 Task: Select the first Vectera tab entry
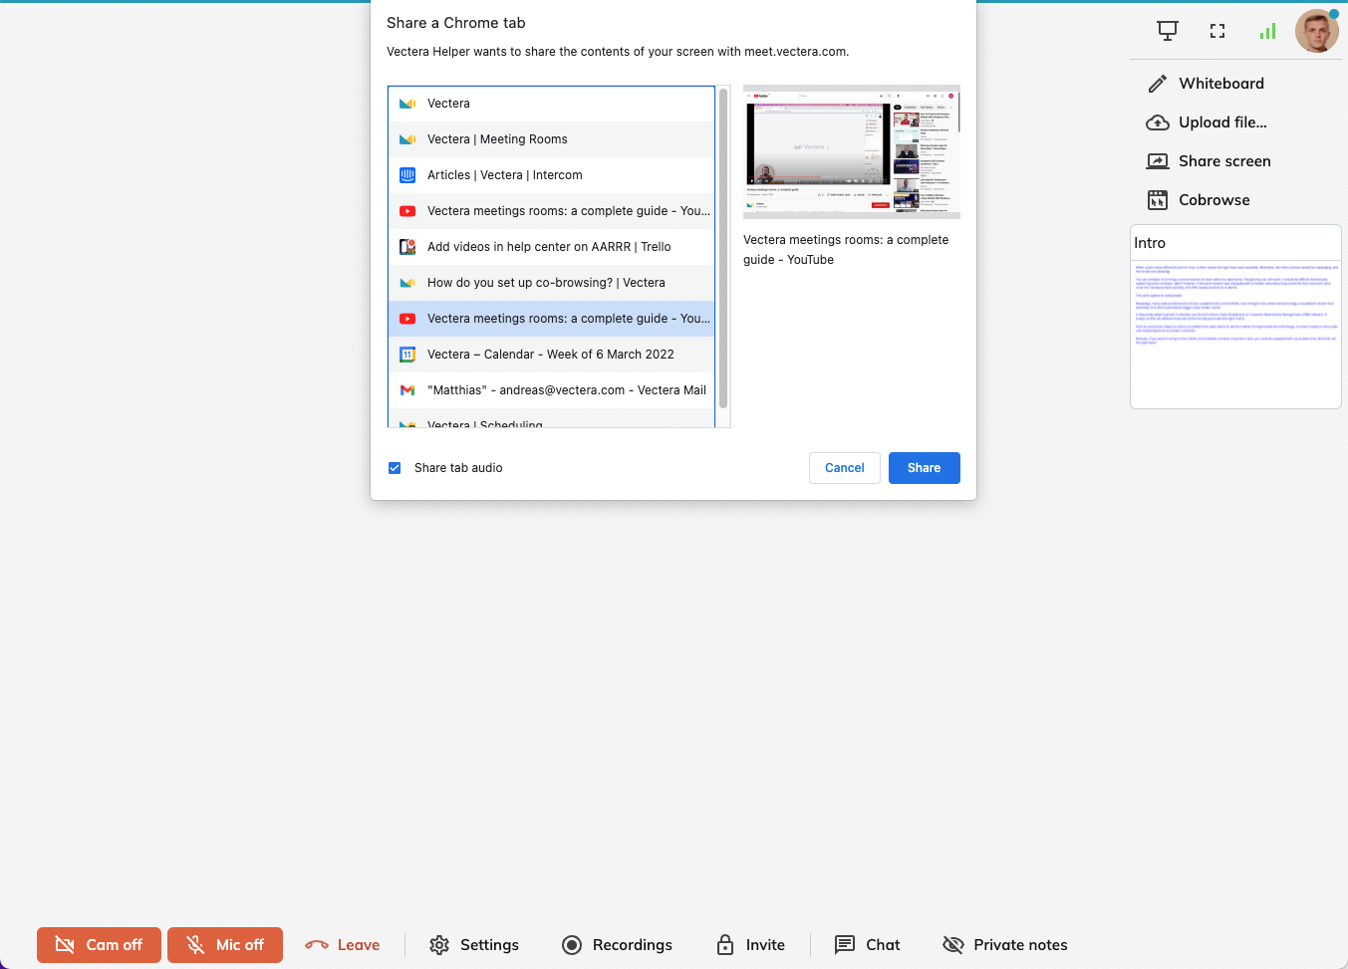click(552, 104)
